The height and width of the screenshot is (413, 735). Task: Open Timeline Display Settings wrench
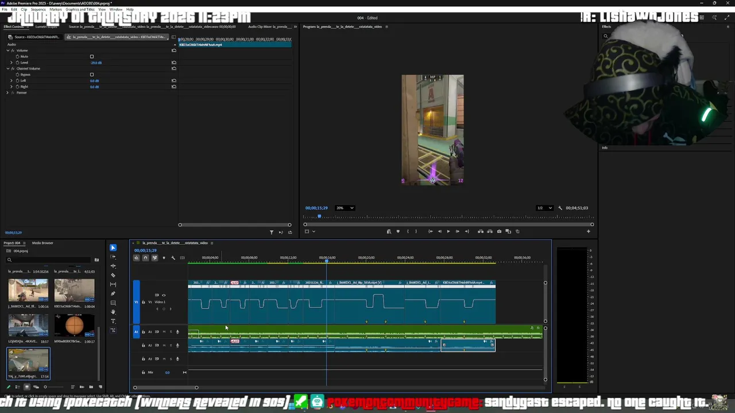coord(173,258)
